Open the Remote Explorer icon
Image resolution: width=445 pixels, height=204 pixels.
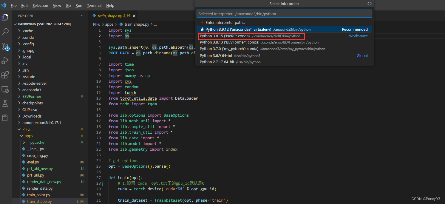click(x=5, y=89)
